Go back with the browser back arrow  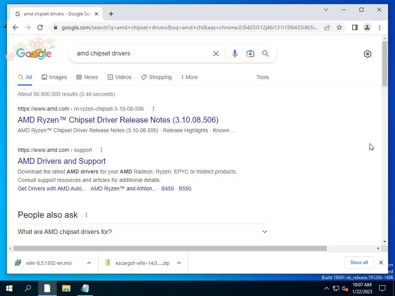(x=15, y=27)
